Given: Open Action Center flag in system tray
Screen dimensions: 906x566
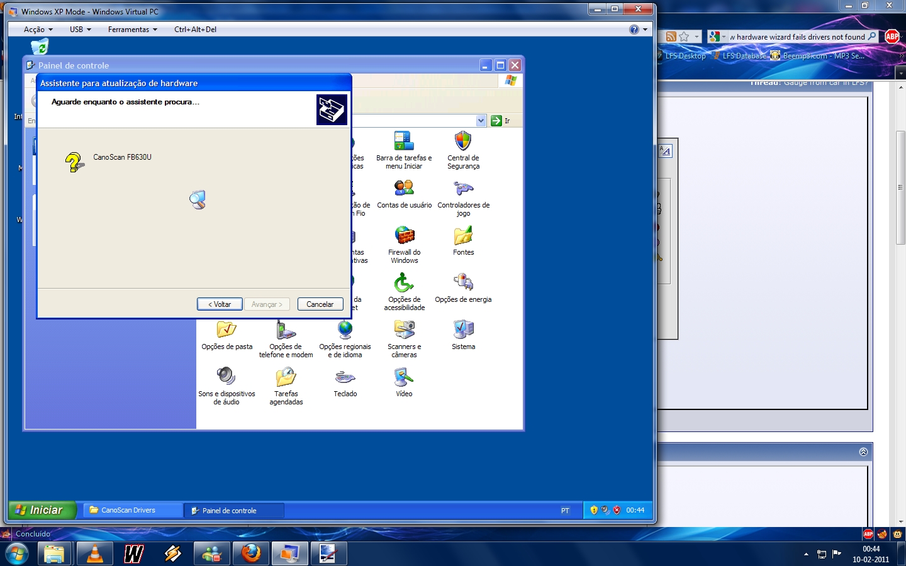Looking at the screenshot, I should pos(837,554).
